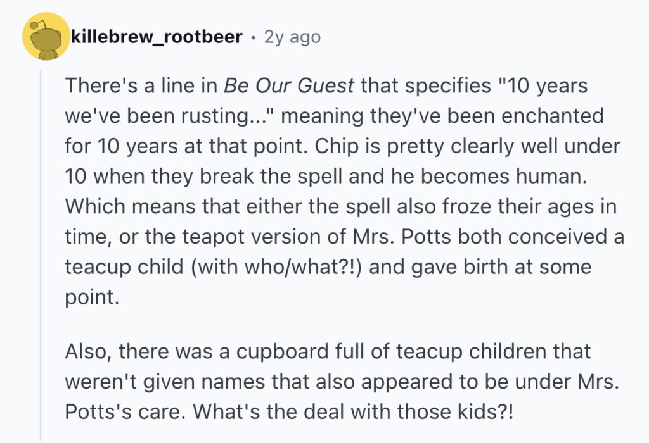The height and width of the screenshot is (443, 649).
Task: Click the dot separator after the username
Action: [254, 37]
